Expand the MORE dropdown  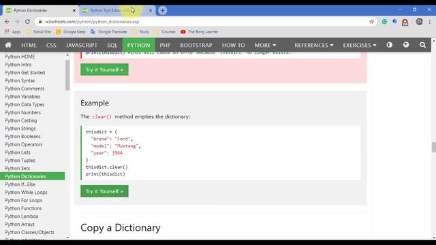click(x=265, y=45)
